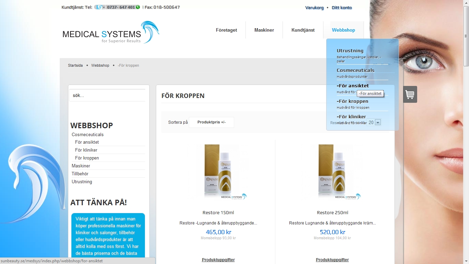This screenshot has height=264, width=469.
Task: Sort by Produktpris +/-
Action: 211,122
